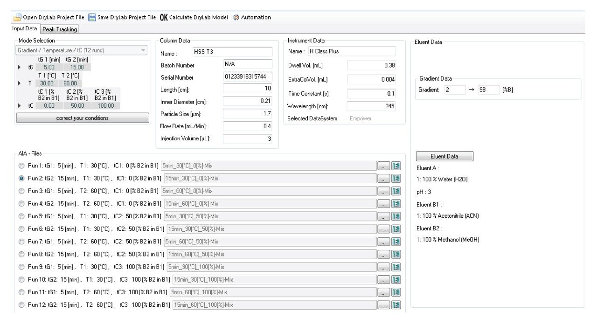Image resolution: width=597 pixels, height=325 pixels.
Task: Select the Run 7 radio button
Action: click(x=21, y=242)
